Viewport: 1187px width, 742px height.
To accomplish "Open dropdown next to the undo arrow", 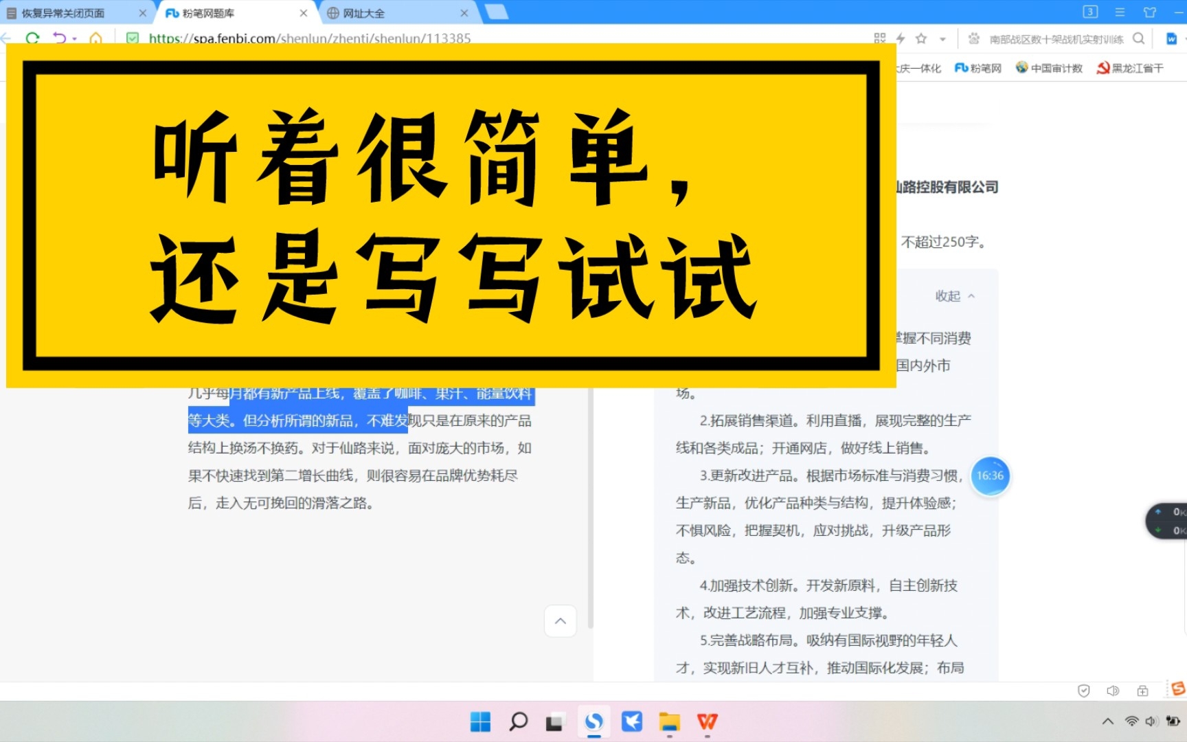I will pyautogui.click(x=74, y=39).
